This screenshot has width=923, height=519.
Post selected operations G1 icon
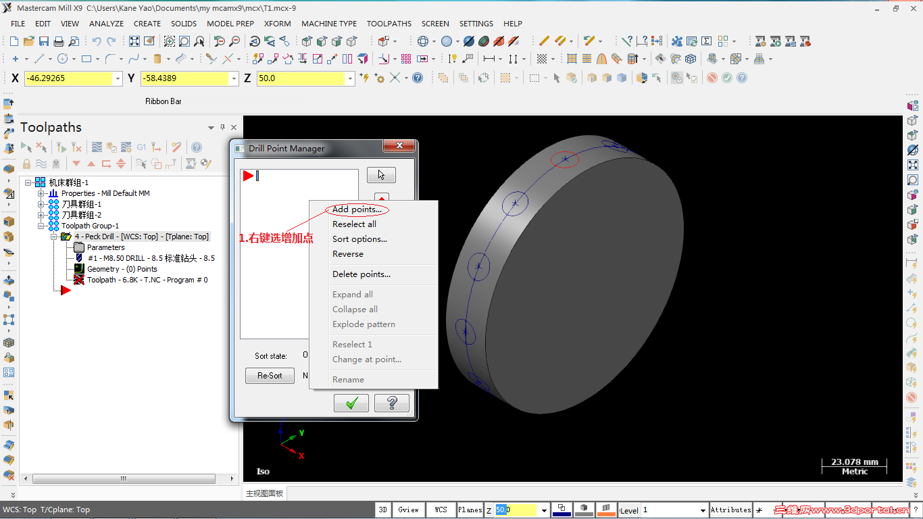click(x=141, y=147)
